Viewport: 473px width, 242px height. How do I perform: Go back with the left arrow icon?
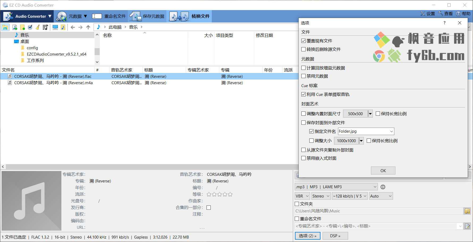click(x=73, y=27)
